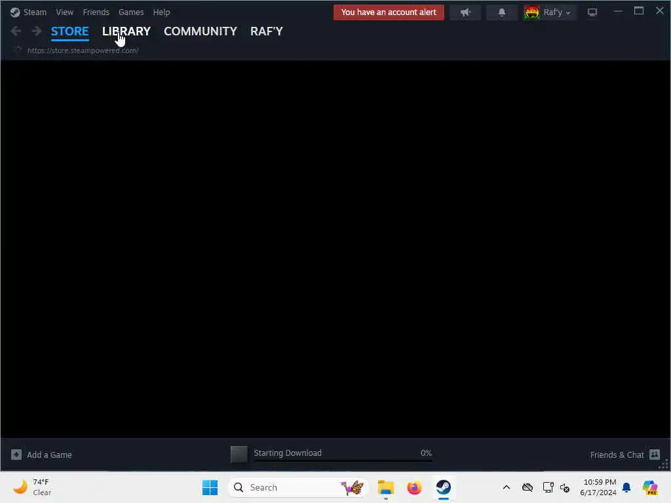Open the COMMUNITY tab
This screenshot has height=503, width=671.
[201, 31]
